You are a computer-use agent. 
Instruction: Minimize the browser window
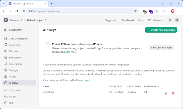coord(162,4)
